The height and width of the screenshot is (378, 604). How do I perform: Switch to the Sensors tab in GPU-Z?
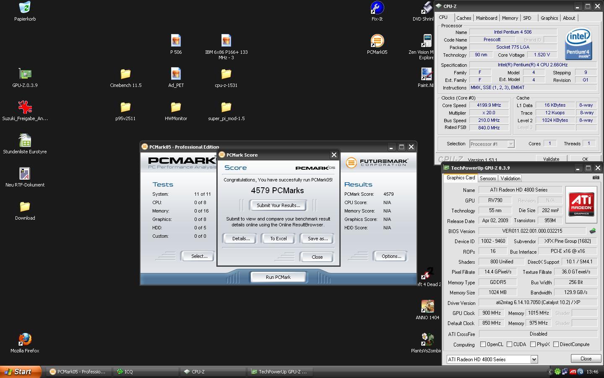pyautogui.click(x=488, y=178)
